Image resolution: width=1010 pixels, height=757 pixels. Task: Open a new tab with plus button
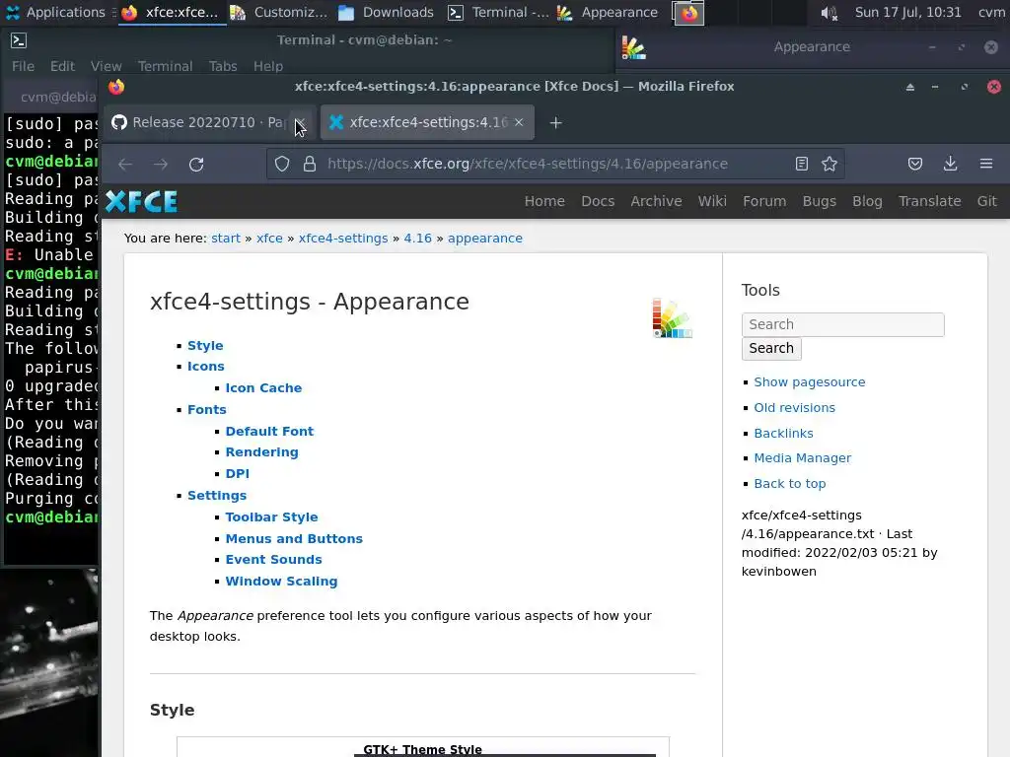coord(556,123)
